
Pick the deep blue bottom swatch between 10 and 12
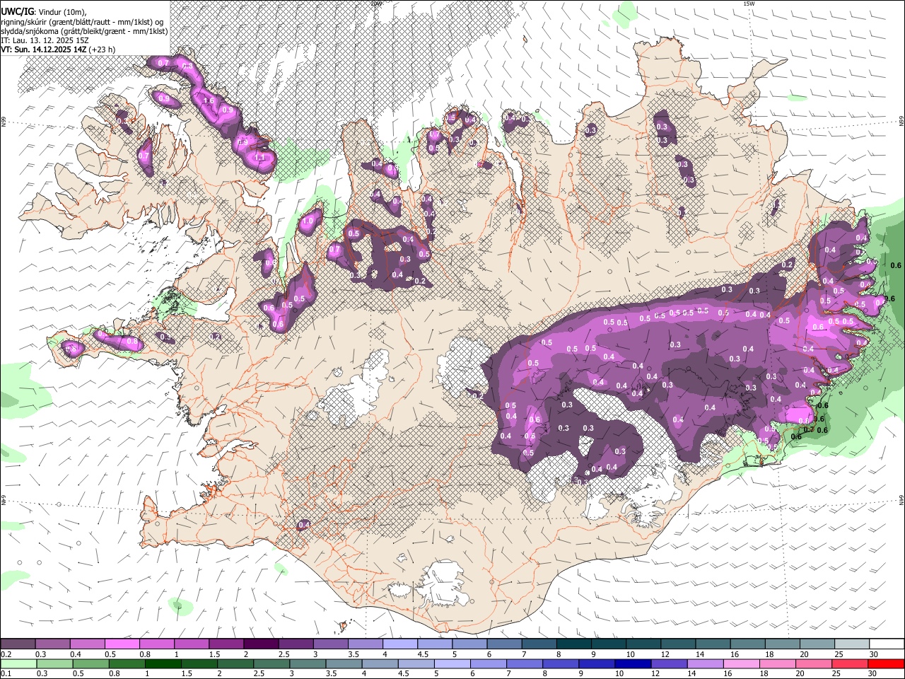(633, 663)
